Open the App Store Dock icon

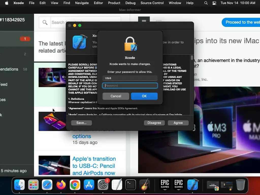click(x=89, y=185)
